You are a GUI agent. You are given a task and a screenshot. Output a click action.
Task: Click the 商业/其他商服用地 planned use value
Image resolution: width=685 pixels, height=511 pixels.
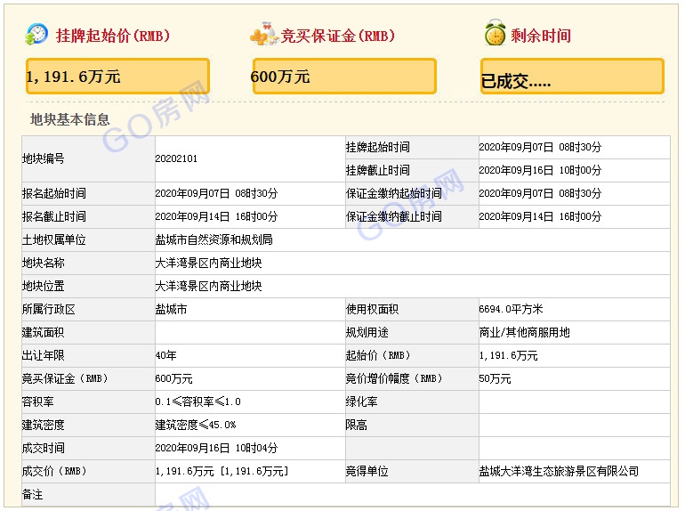click(524, 332)
